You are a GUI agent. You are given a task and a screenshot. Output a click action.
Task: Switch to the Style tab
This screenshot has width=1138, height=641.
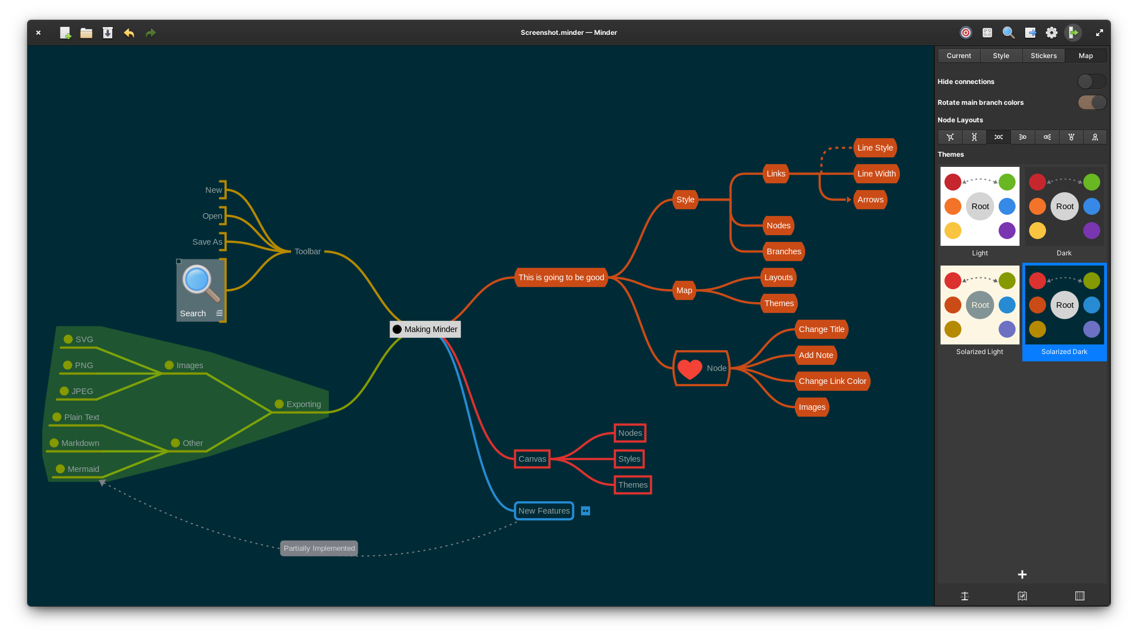coord(1001,56)
